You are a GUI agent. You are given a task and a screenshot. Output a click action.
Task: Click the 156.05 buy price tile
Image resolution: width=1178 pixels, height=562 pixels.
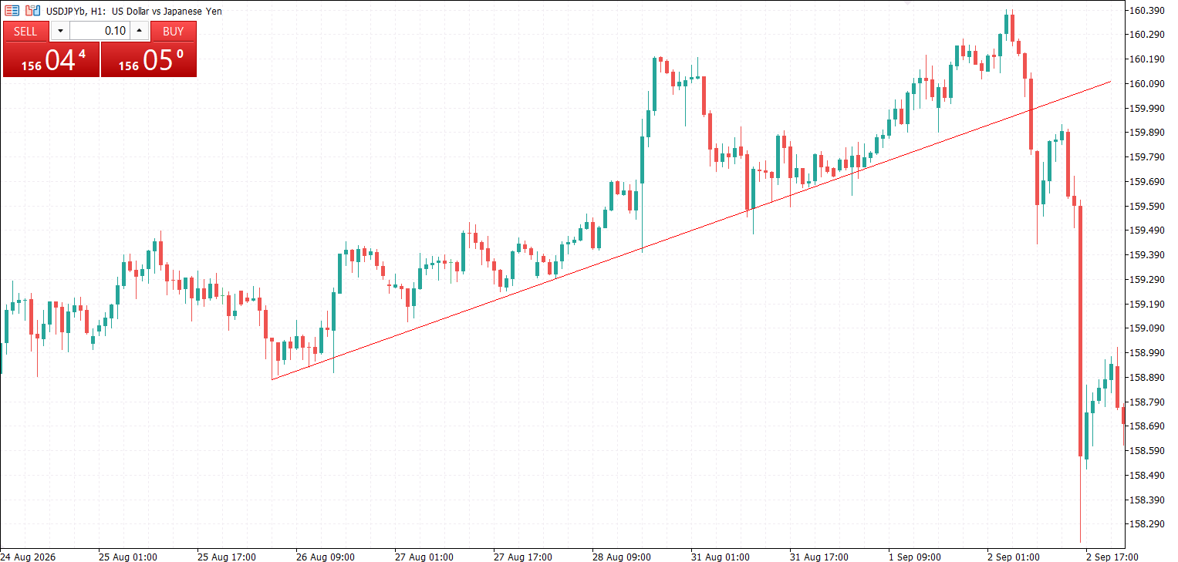click(x=149, y=59)
